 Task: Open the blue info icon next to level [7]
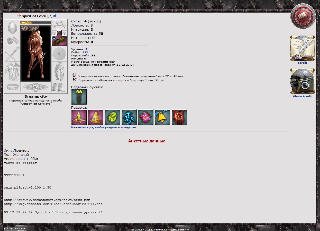(54, 16)
